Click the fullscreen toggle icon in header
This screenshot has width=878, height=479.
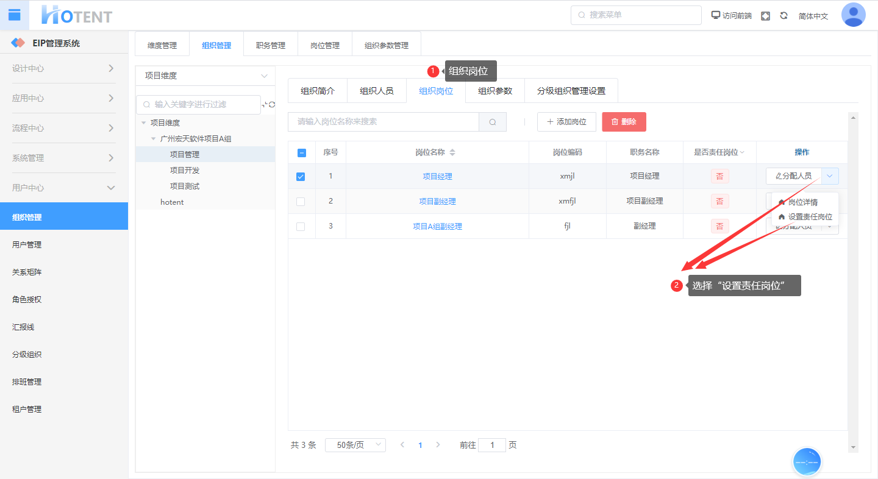coord(766,16)
